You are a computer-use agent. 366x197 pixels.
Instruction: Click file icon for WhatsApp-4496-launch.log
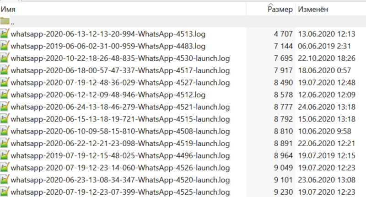(5, 155)
